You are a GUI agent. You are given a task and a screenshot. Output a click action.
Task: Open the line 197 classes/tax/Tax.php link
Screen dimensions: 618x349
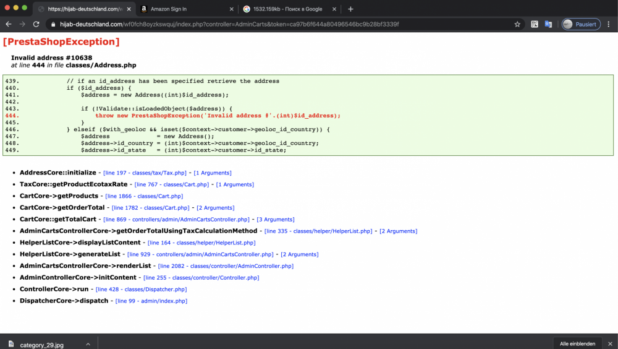145,173
